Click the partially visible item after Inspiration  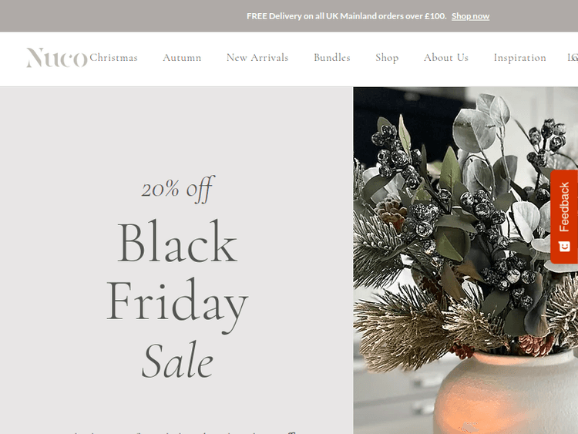pyautogui.click(x=573, y=58)
